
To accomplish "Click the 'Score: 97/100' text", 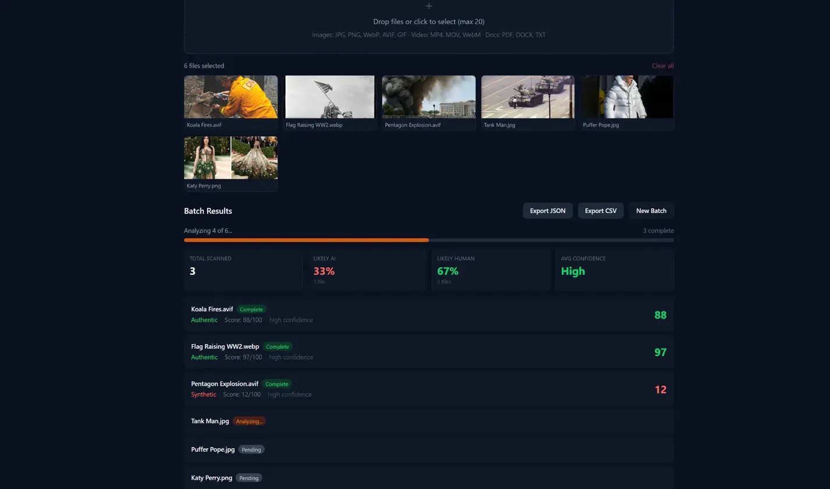I will tap(243, 357).
